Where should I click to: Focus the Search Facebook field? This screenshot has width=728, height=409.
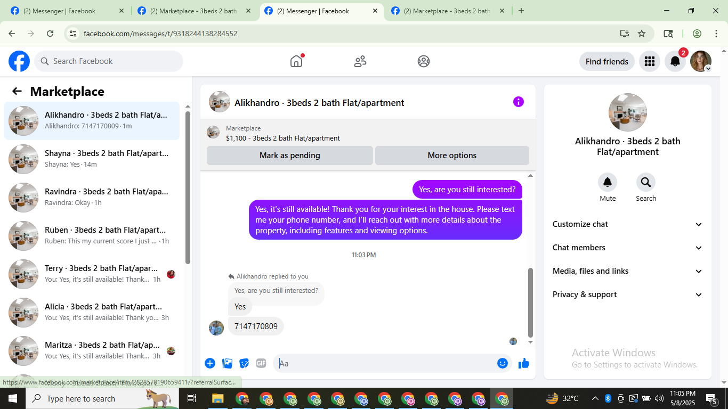[x=109, y=61]
